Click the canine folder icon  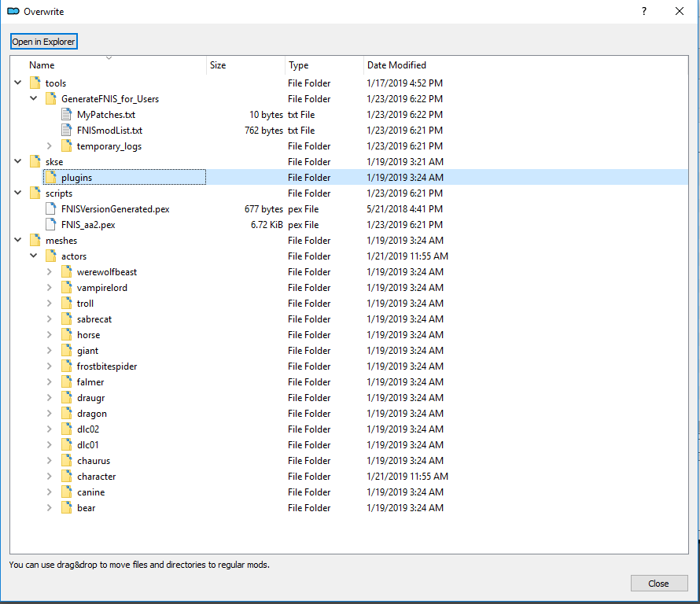pyautogui.click(x=67, y=492)
